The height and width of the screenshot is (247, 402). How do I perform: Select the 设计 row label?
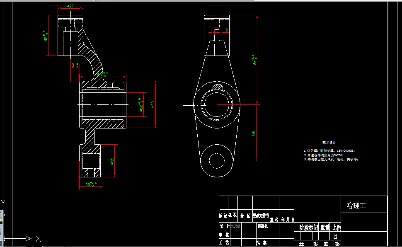pos(225,226)
